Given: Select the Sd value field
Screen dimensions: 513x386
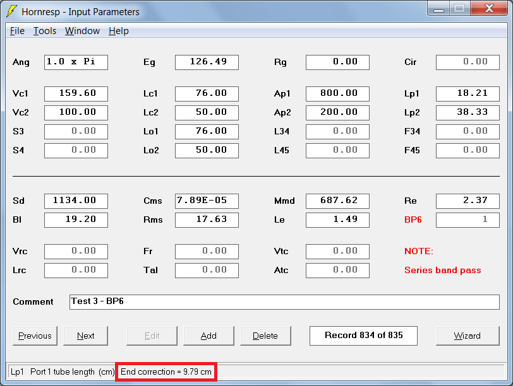Looking at the screenshot, I should click(x=76, y=201).
